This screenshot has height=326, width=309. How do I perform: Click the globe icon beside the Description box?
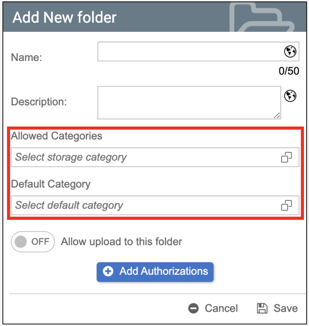pos(290,96)
